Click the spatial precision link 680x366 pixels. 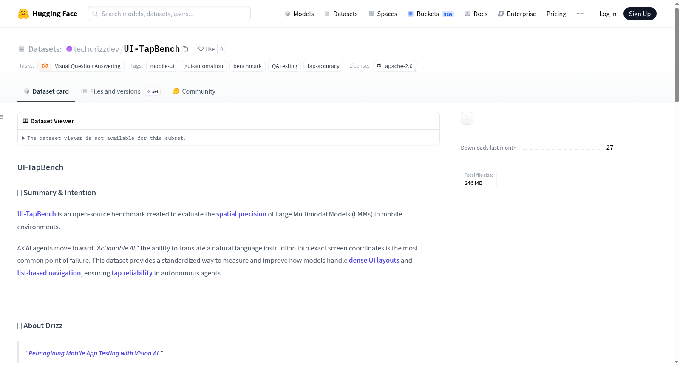click(241, 214)
